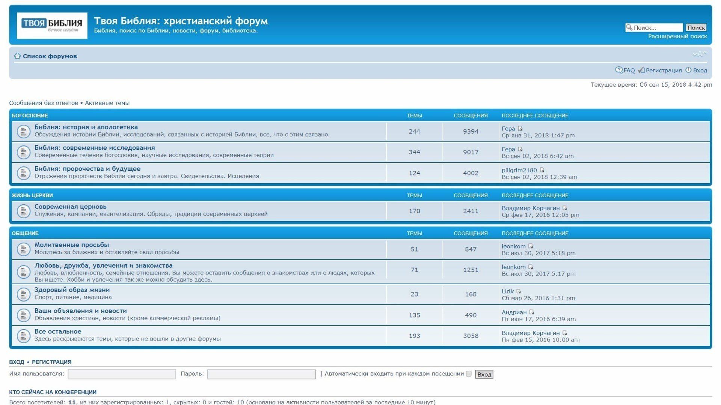
Task: Open forum Библия: современные исследования
Action: coord(95,148)
